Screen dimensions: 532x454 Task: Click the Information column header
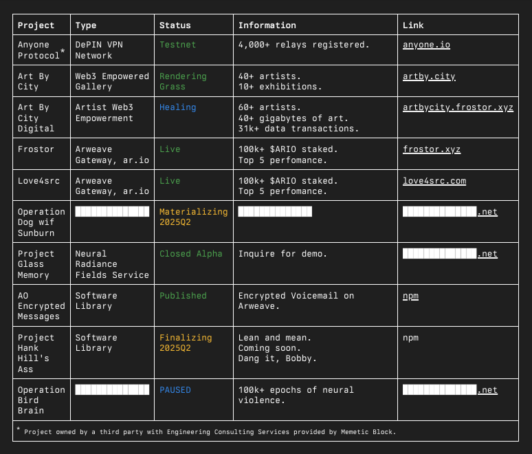[x=267, y=25]
